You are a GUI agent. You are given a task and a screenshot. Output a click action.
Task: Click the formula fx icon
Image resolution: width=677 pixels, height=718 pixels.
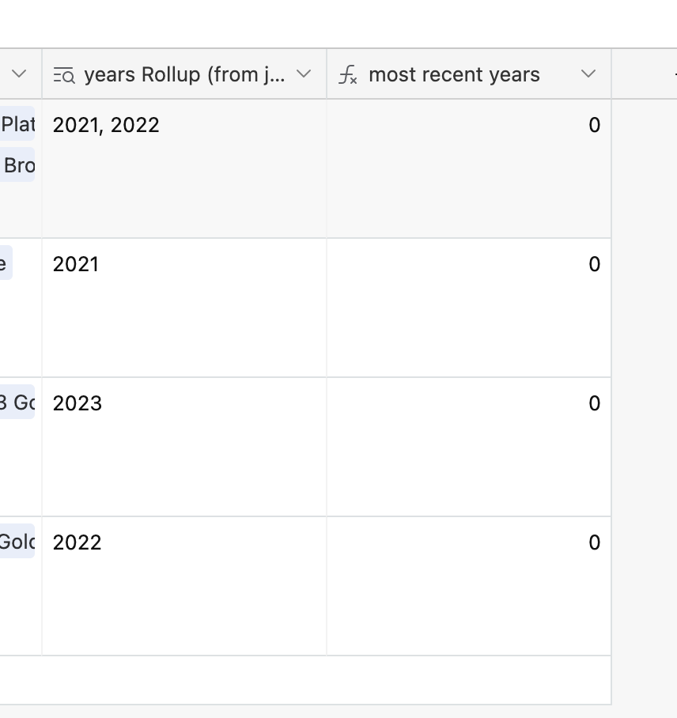(348, 74)
